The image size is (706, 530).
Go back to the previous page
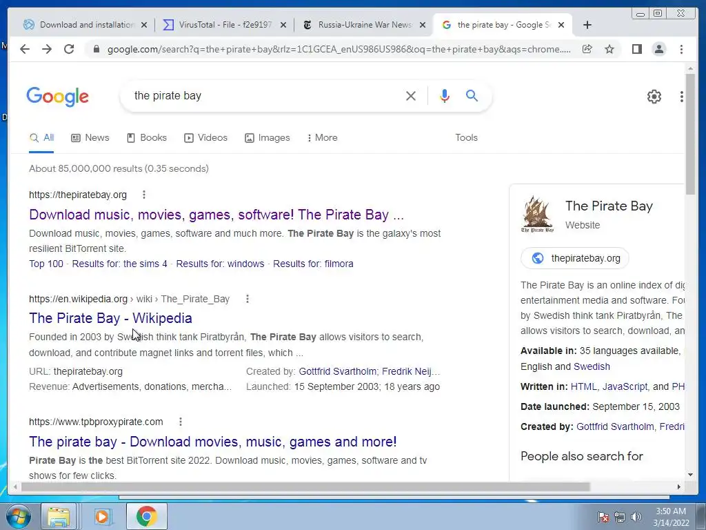pos(25,49)
